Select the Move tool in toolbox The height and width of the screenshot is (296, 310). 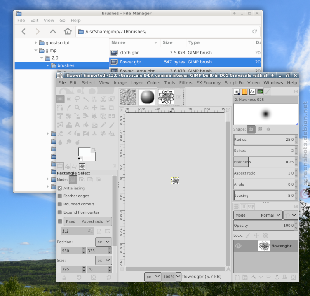pos(94,107)
